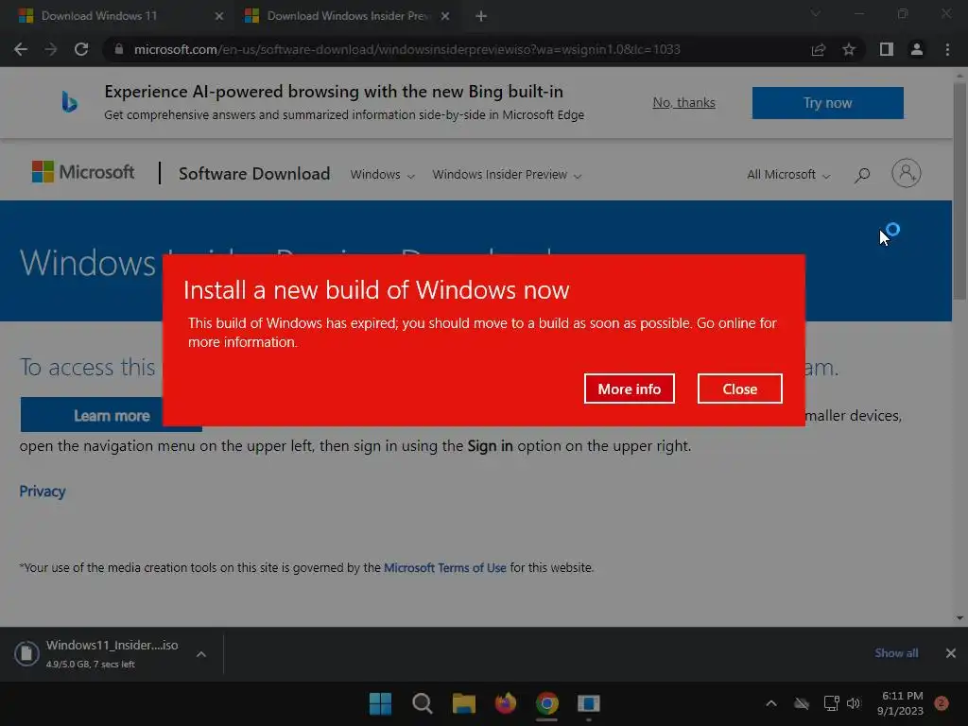Screen dimensions: 968x726
Task: Open File Explorer from the taskbar
Action: [x=463, y=703]
